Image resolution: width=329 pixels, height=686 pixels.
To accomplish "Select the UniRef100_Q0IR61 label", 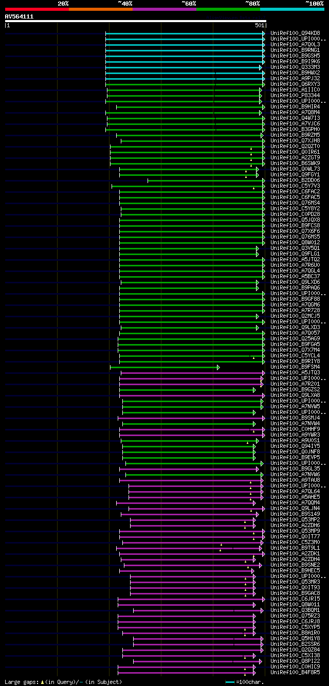I will tap(295, 152).
